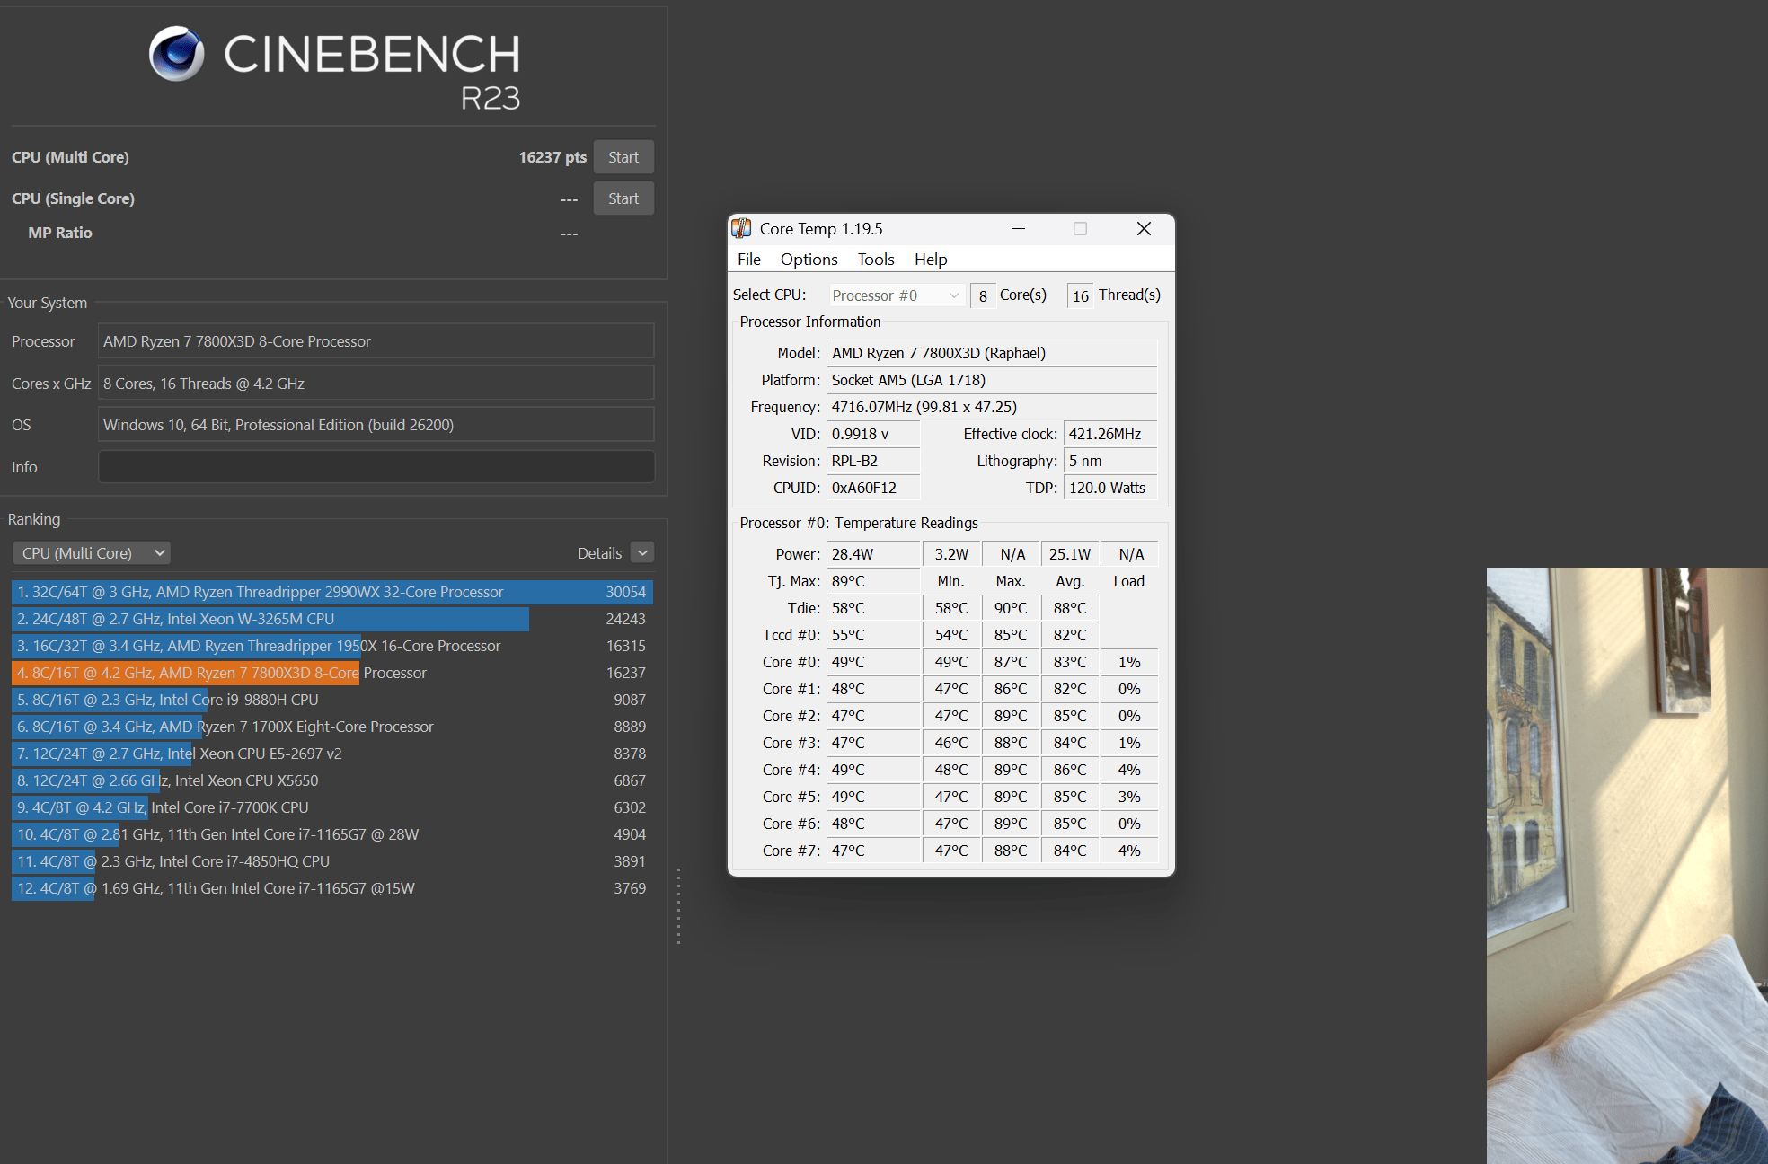The height and width of the screenshot is (1164, 1768).
Task: Click the Thread(s) count box showing 16
Action: pos(1081,295)
